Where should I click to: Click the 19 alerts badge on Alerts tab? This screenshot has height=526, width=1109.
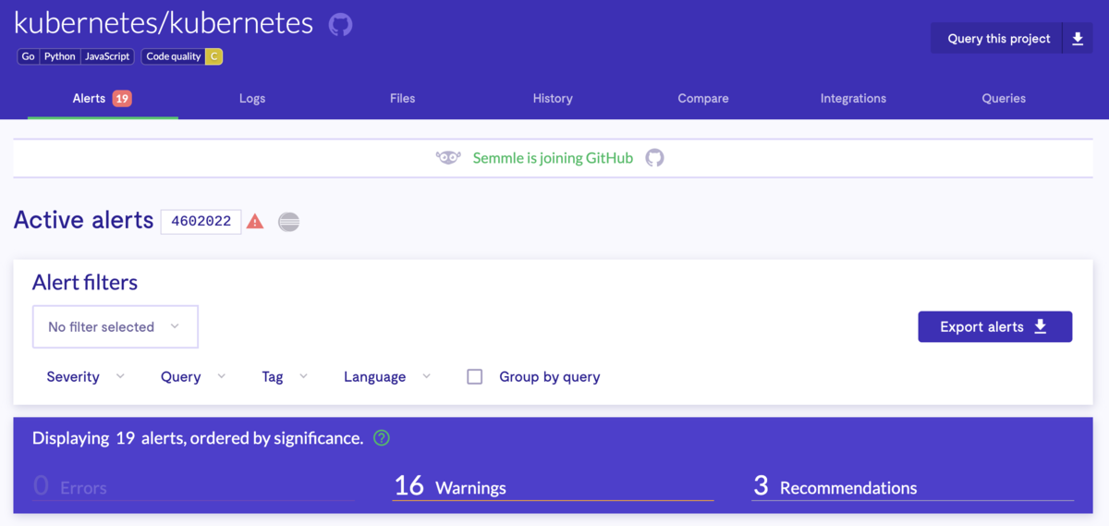pyautogui.click(x=122, y=98)
